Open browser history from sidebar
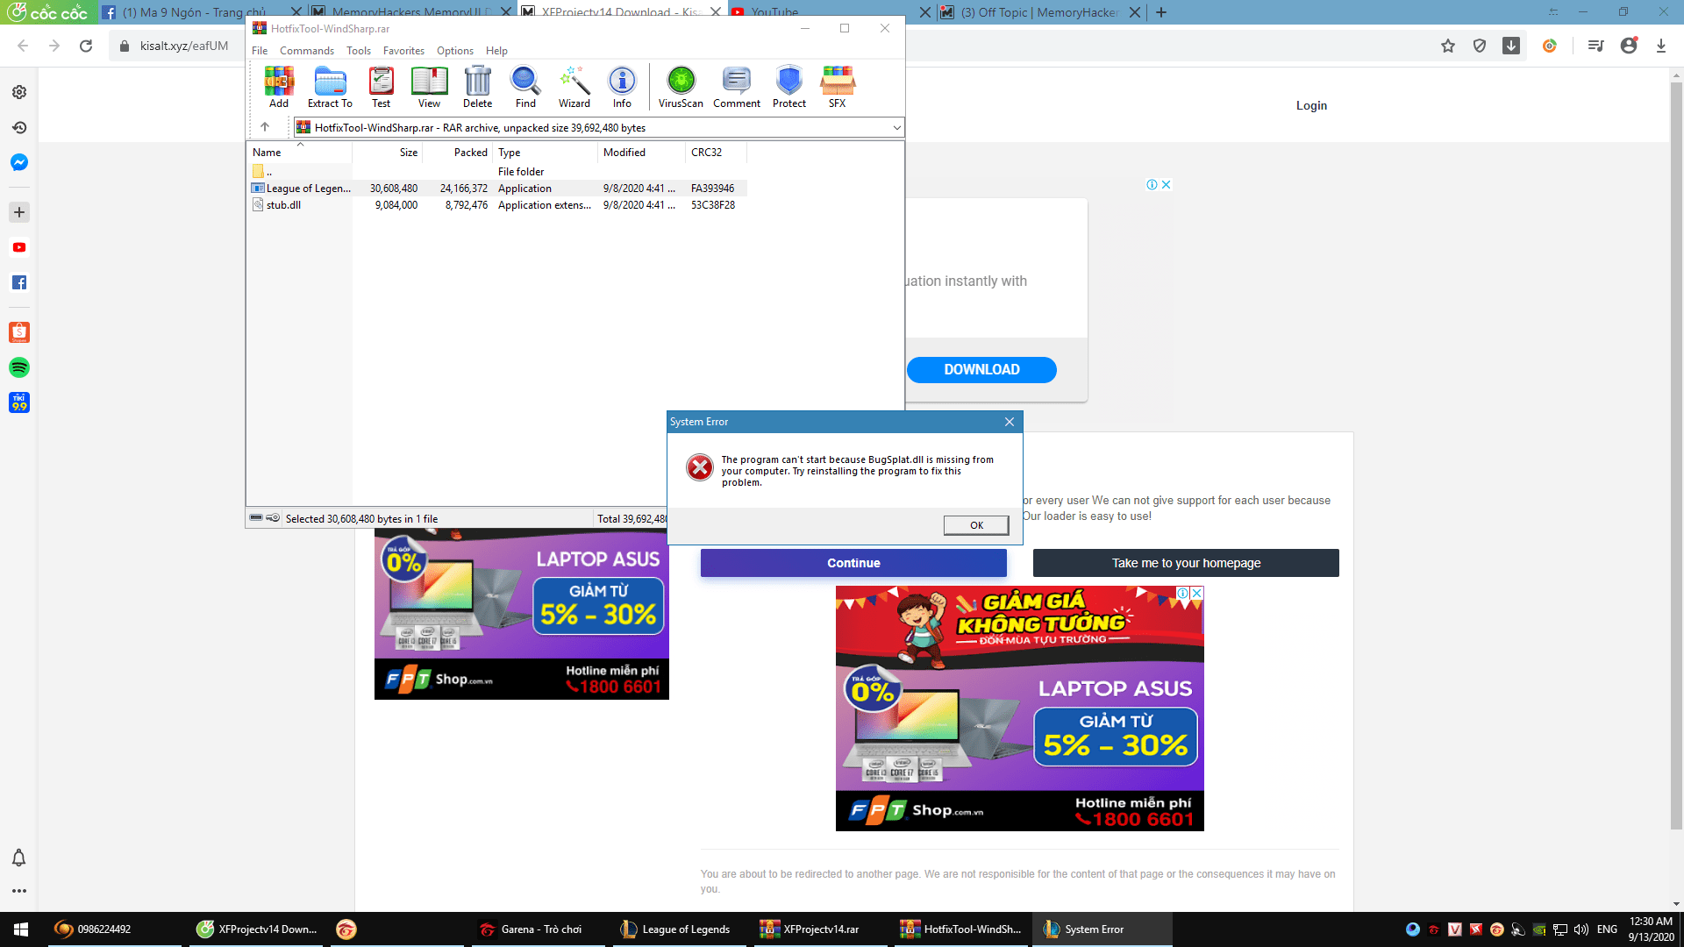 pos(19,127)
